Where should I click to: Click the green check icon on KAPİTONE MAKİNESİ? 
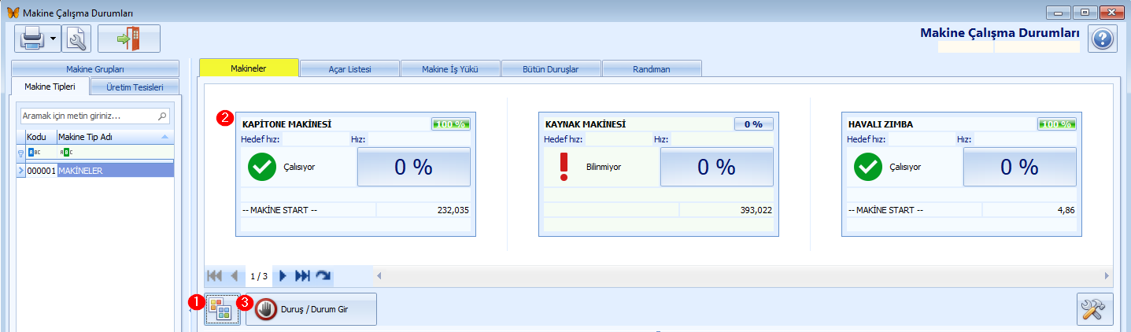pyautogui.click(x=262, y=167)
